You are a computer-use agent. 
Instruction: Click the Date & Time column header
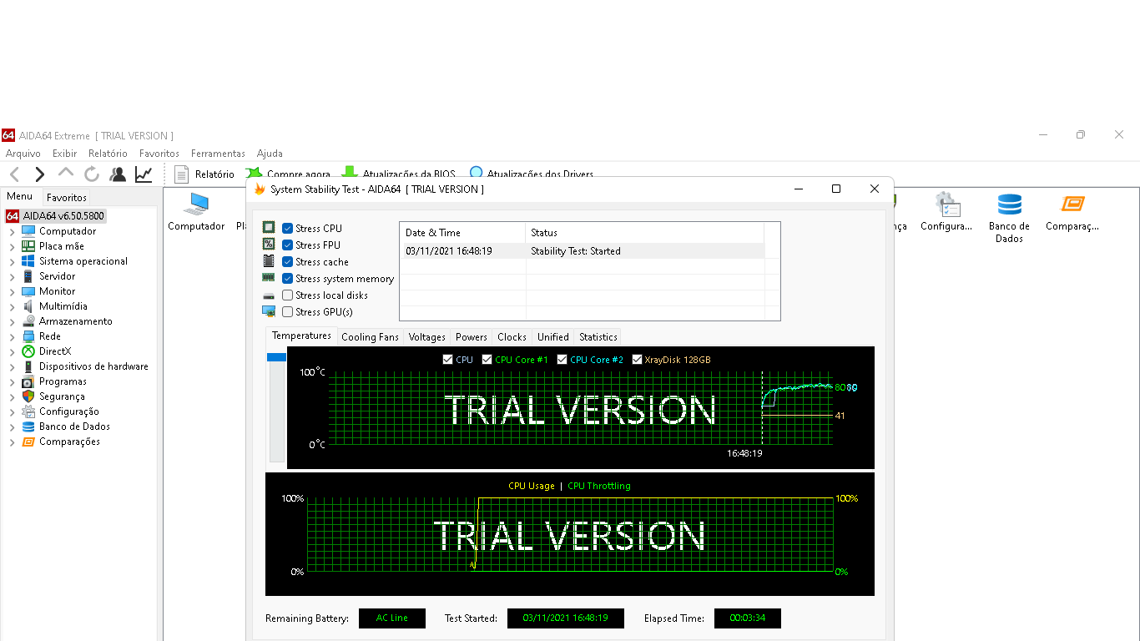tap(462, 233)
